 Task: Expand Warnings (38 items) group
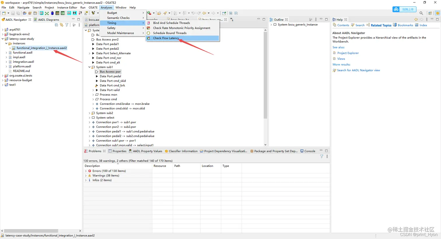click(86, 176)
